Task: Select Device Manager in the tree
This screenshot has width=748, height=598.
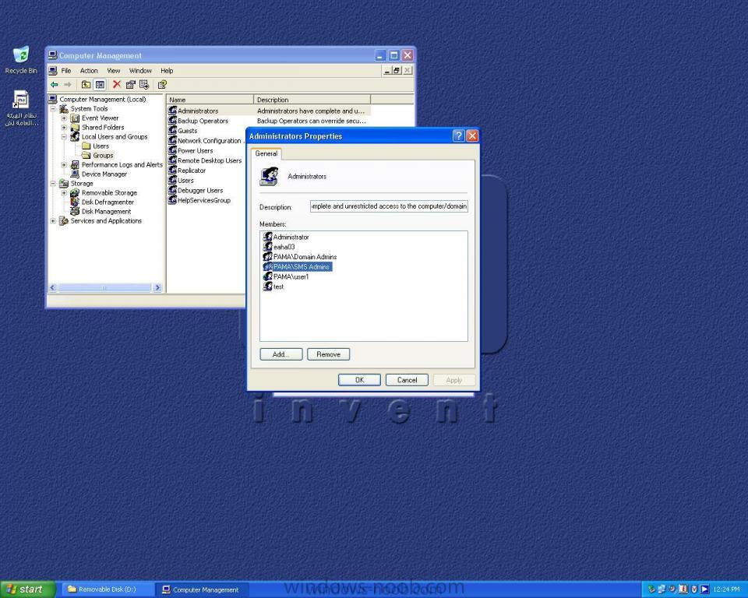Action: pyautogui.click(x=104, y=174)
